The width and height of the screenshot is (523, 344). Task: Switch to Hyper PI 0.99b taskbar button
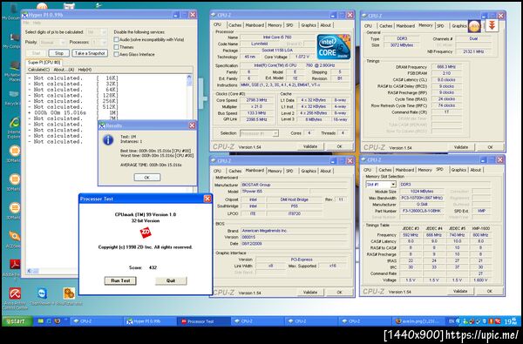point(151,321)
